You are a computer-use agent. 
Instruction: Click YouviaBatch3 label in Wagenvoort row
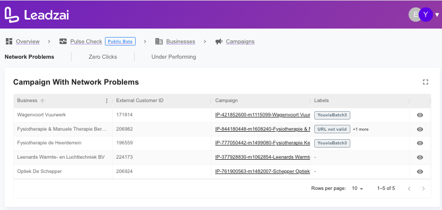coord(332,115)
